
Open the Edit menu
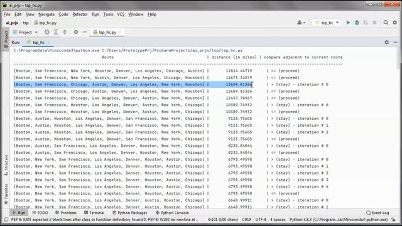(18, 14)
